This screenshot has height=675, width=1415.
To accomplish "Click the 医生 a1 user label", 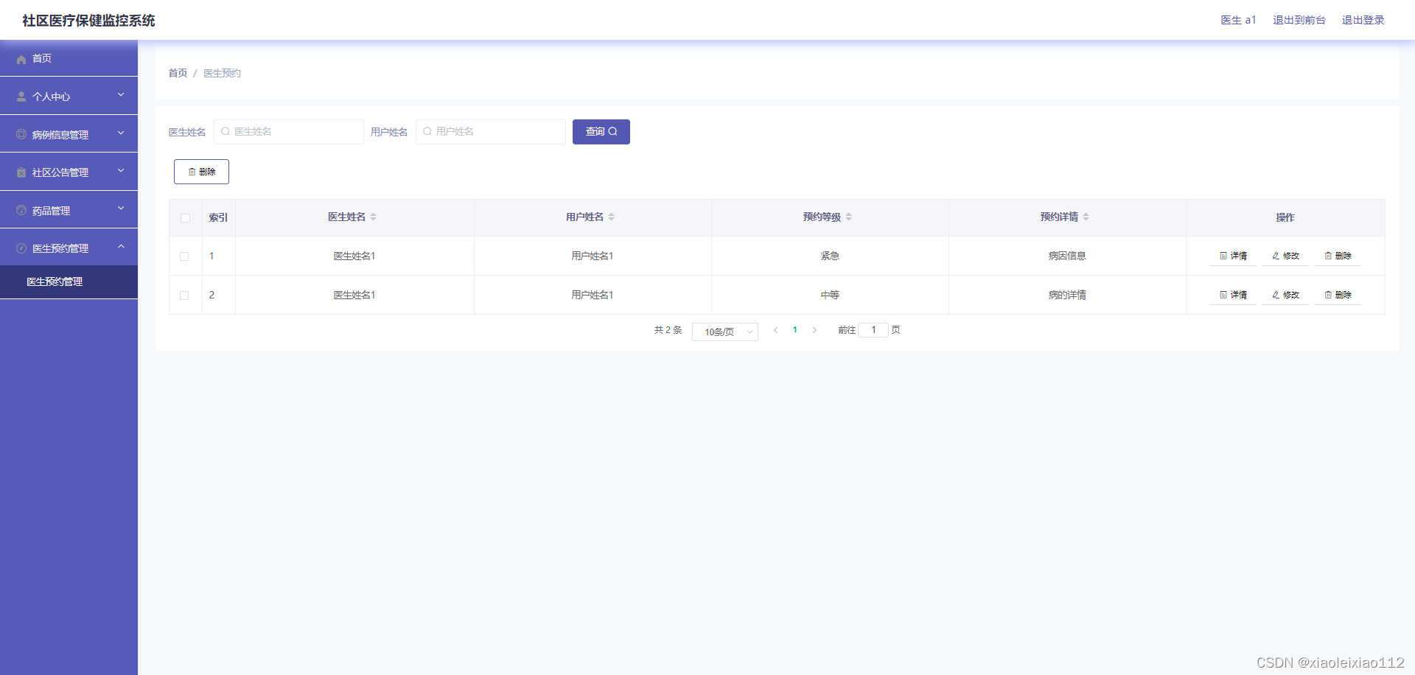I will point(1238,20).
